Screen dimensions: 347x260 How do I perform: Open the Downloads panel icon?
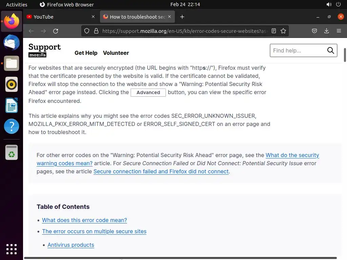[326, 31]
